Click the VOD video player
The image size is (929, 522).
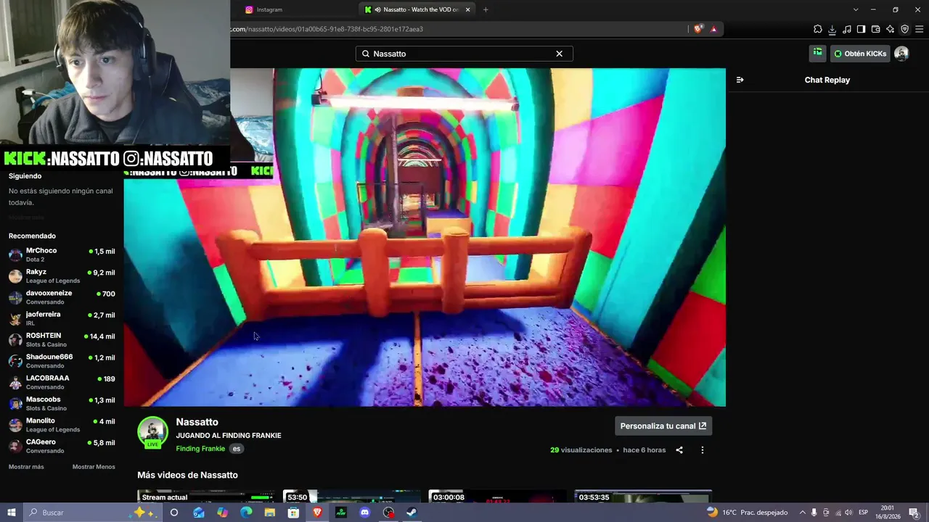click(425, 237)
